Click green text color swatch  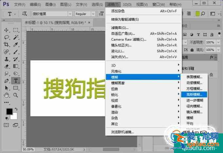[x=197, y=14]
